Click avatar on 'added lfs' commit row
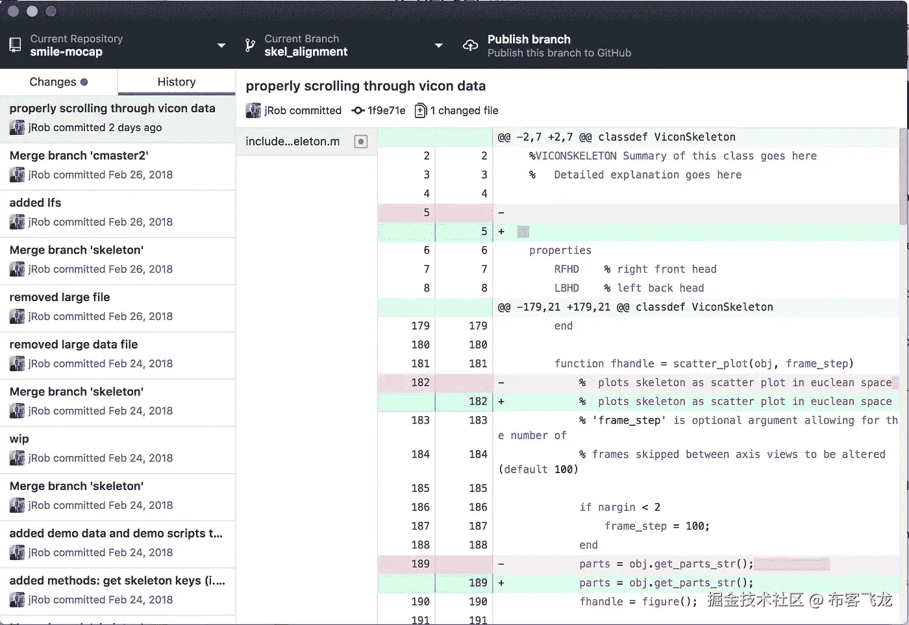Viewport: 909px width, 625px height. [x=17, y=222]
